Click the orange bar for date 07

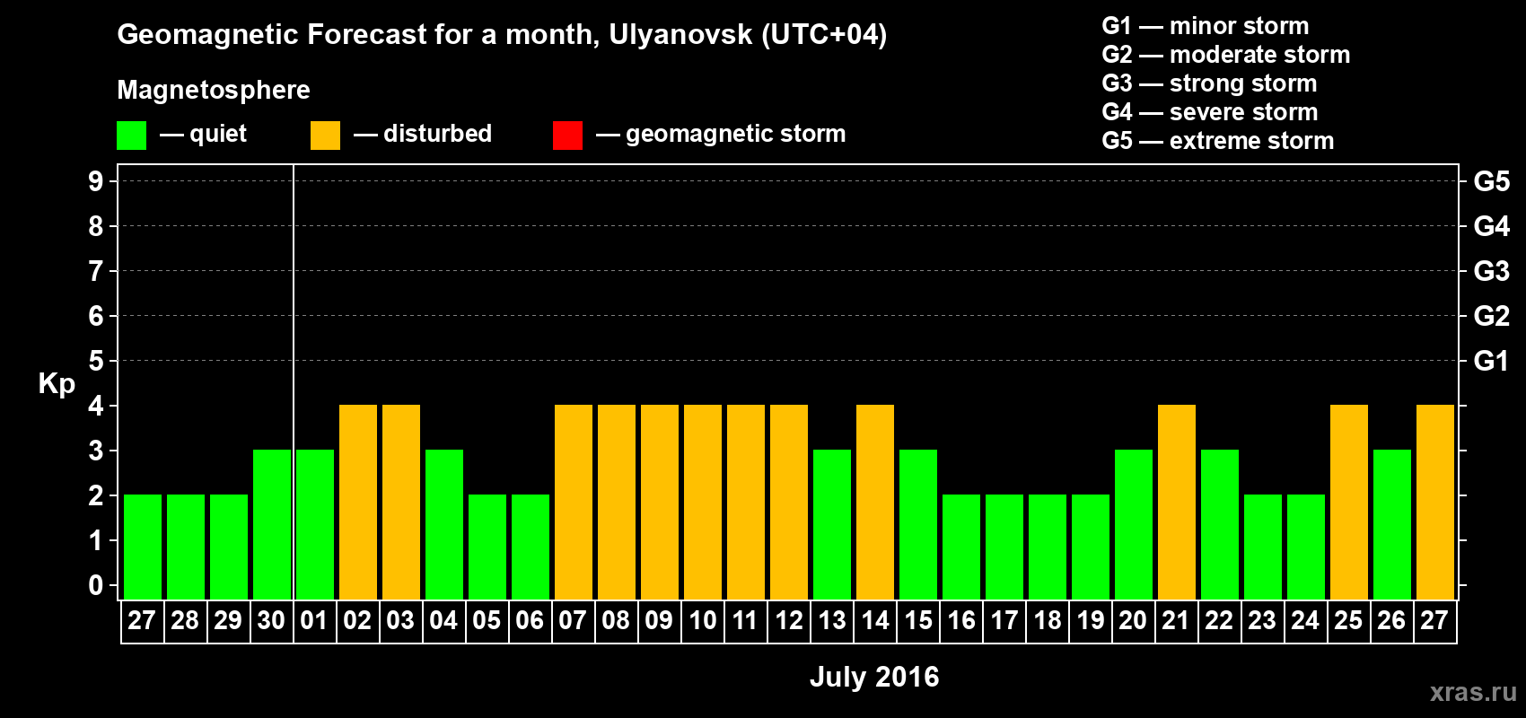pos(574,503)
